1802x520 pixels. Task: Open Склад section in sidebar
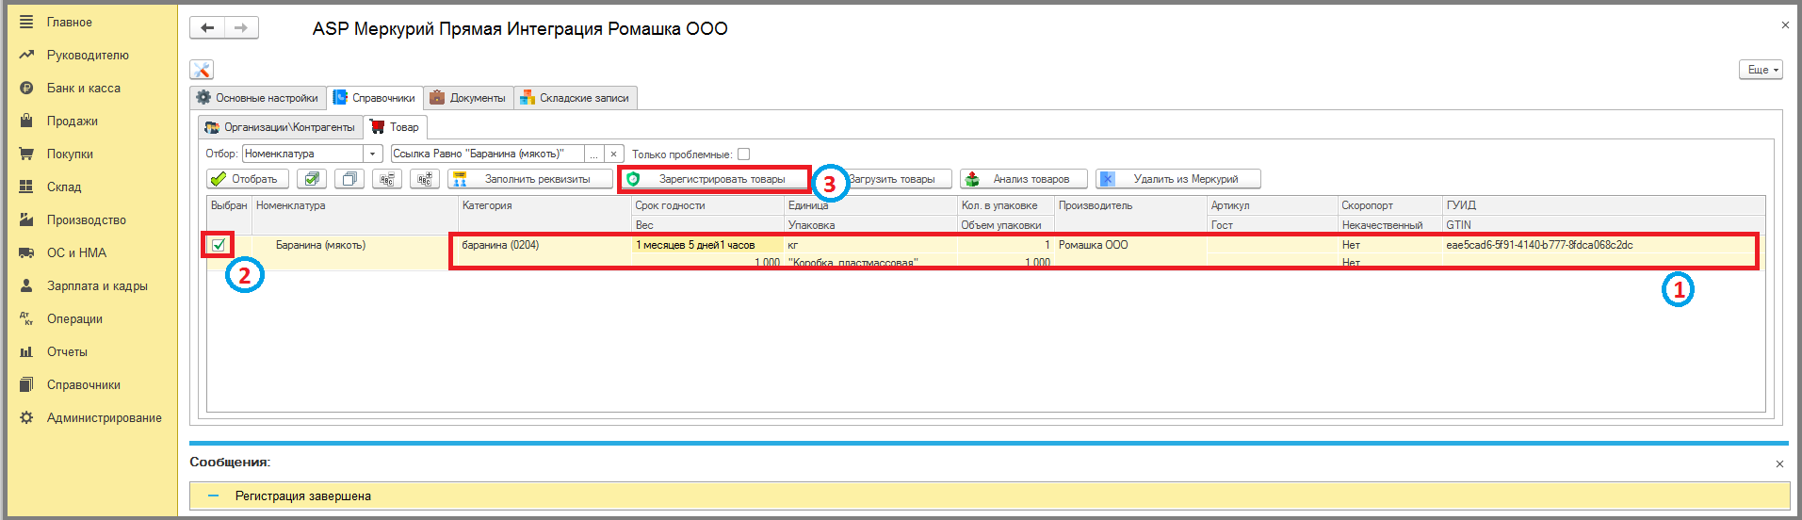64,187
